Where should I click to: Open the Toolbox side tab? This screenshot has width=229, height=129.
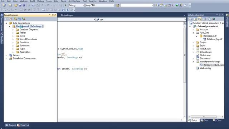coord(2,38)
